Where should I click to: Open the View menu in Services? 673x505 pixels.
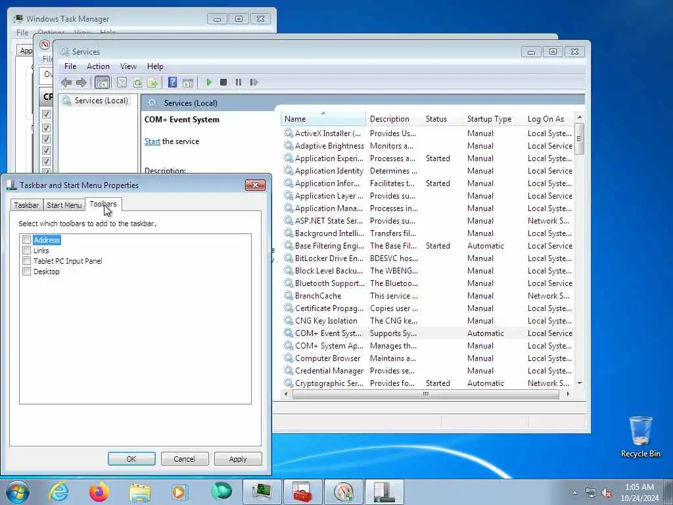[x=128, y=66]
